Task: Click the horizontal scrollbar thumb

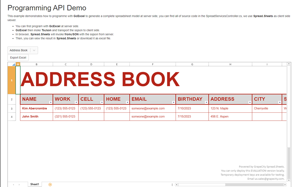Action: (202, 185)
